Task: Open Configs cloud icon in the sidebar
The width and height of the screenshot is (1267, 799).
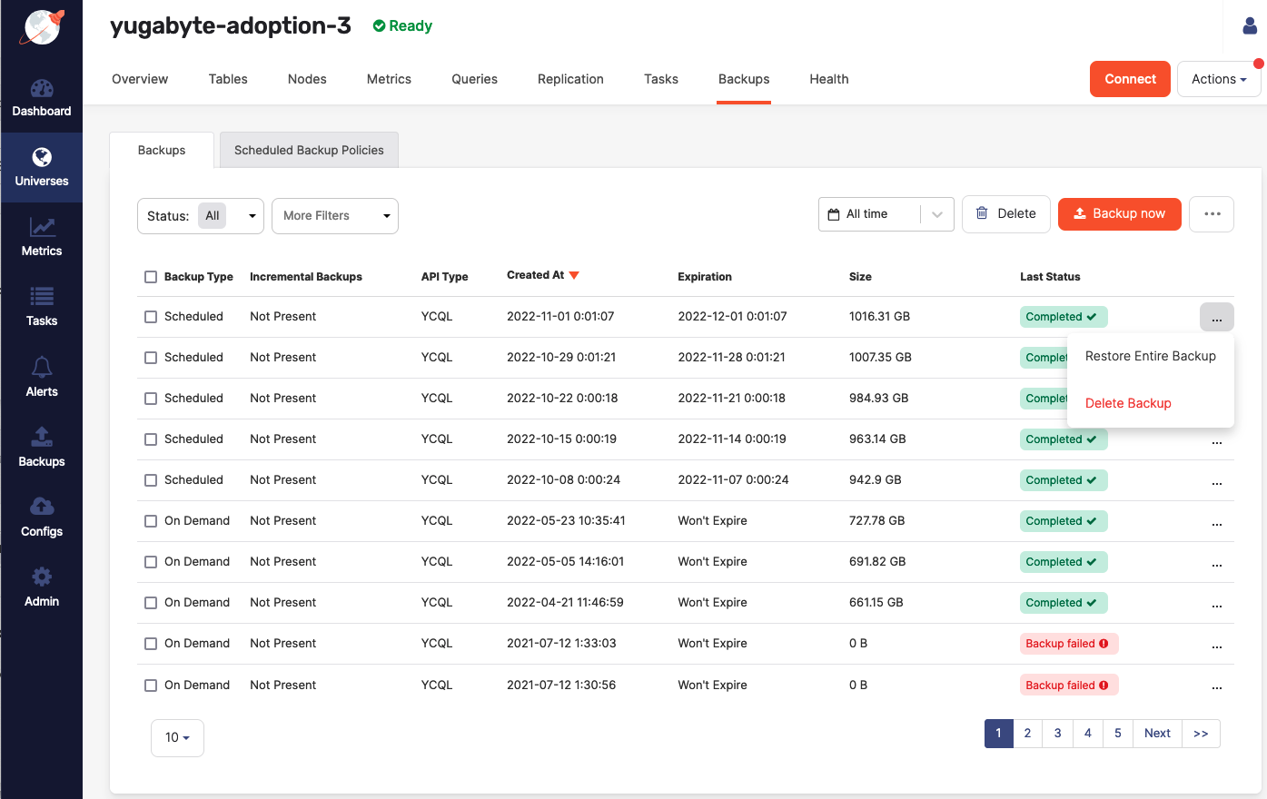Action: [42, 518]
